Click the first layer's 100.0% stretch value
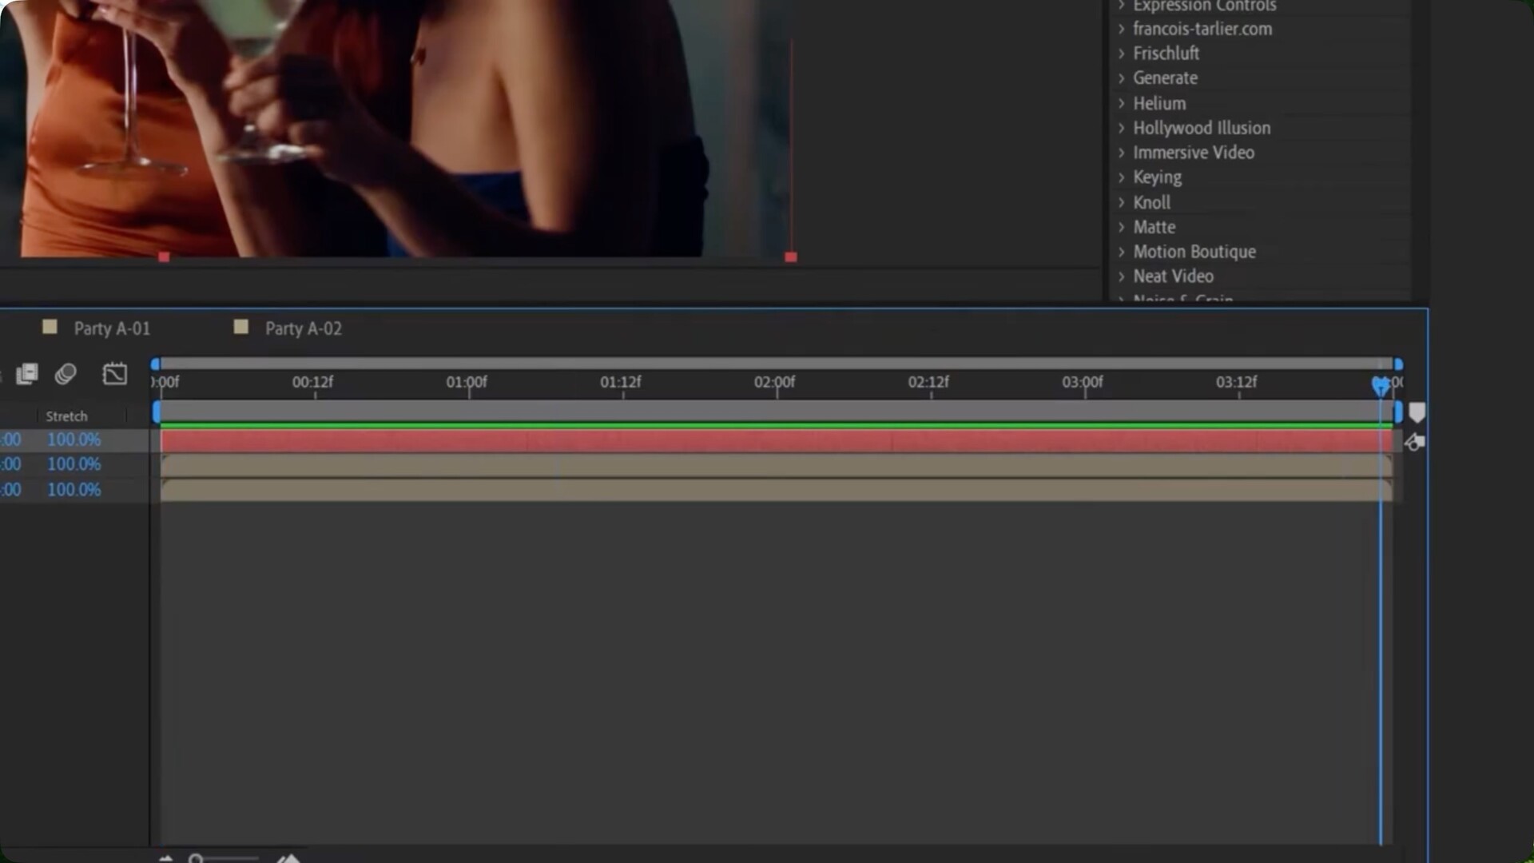The height and width of the screenshot is (863, 1534). pyautogui.click(x=74, y=439)
